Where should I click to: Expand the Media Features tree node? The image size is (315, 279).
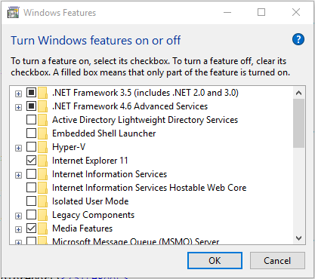coord(18,230)
